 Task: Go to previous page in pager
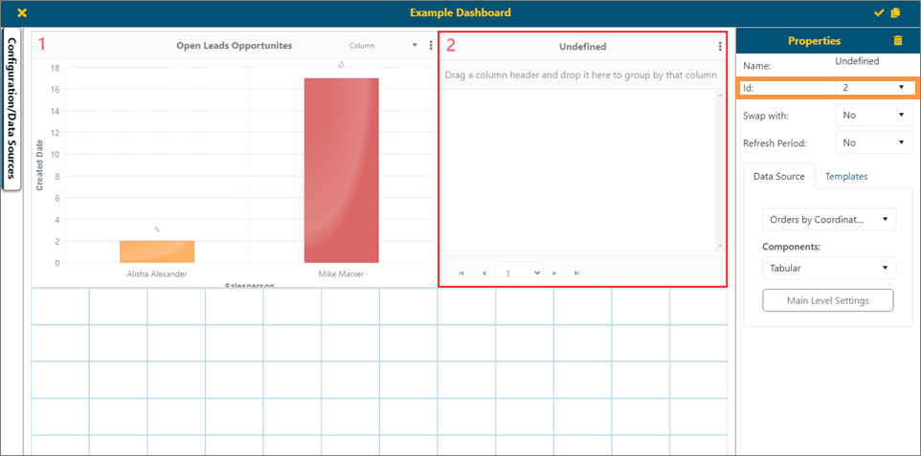(x=483, y=273)
